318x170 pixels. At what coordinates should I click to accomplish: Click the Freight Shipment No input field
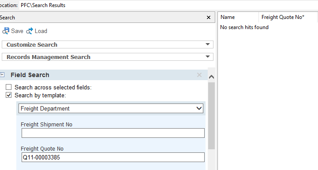pos(113,133)
